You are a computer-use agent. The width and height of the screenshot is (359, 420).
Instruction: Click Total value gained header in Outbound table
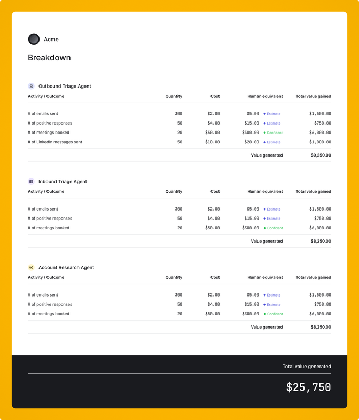[313, 96]
